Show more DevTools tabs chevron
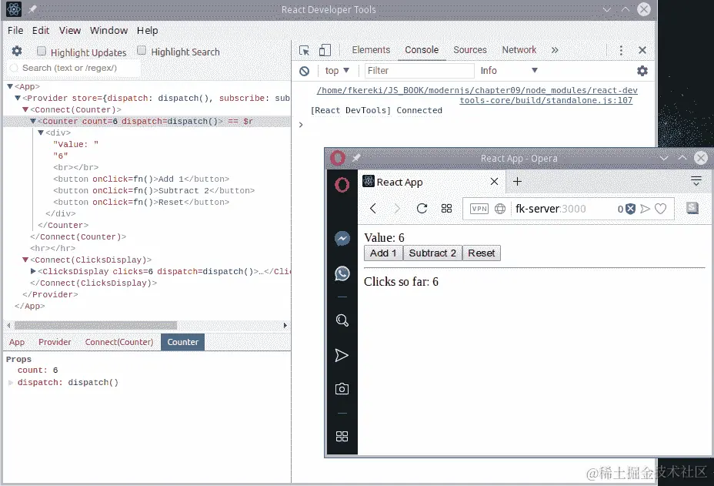Image resolution: width=714 pixels, height=486 pixels. (555, 50)
